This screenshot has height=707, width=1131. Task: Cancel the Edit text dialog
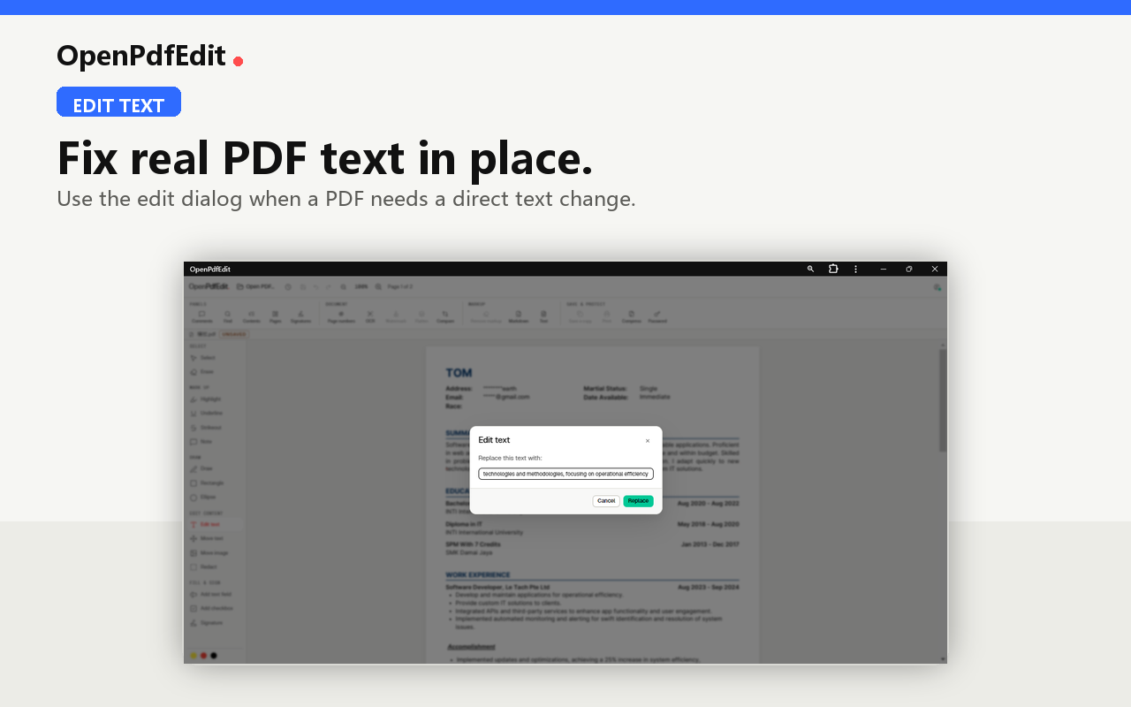[606, 501]
